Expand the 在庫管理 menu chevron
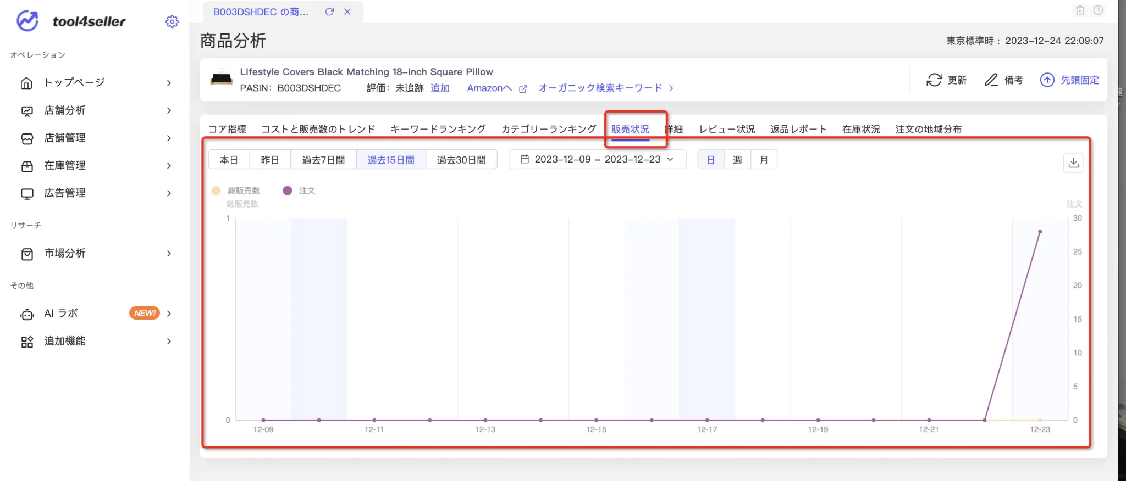1126x481 pixels. coord(169,166)
